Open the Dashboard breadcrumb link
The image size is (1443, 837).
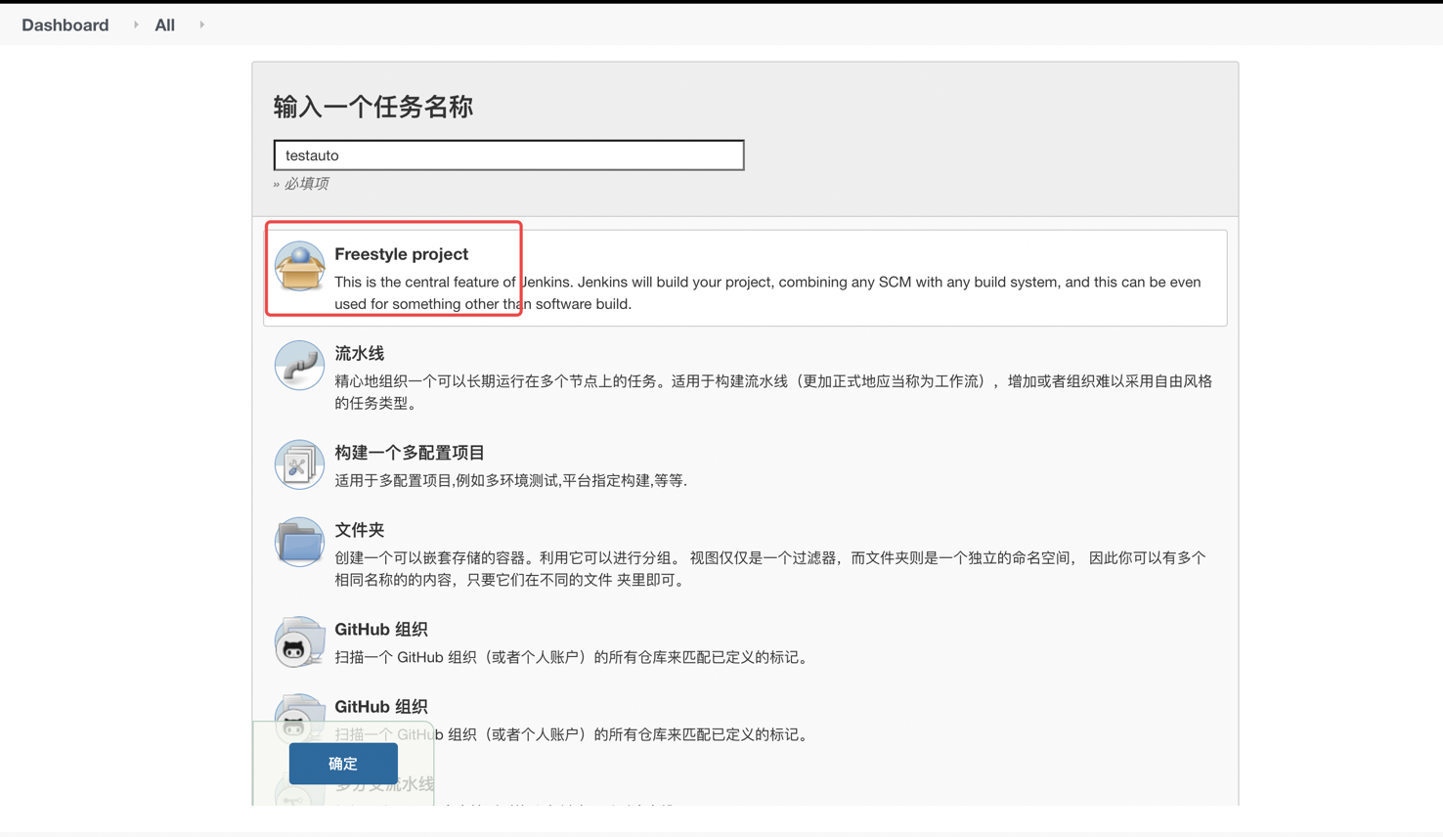point(66,25)
